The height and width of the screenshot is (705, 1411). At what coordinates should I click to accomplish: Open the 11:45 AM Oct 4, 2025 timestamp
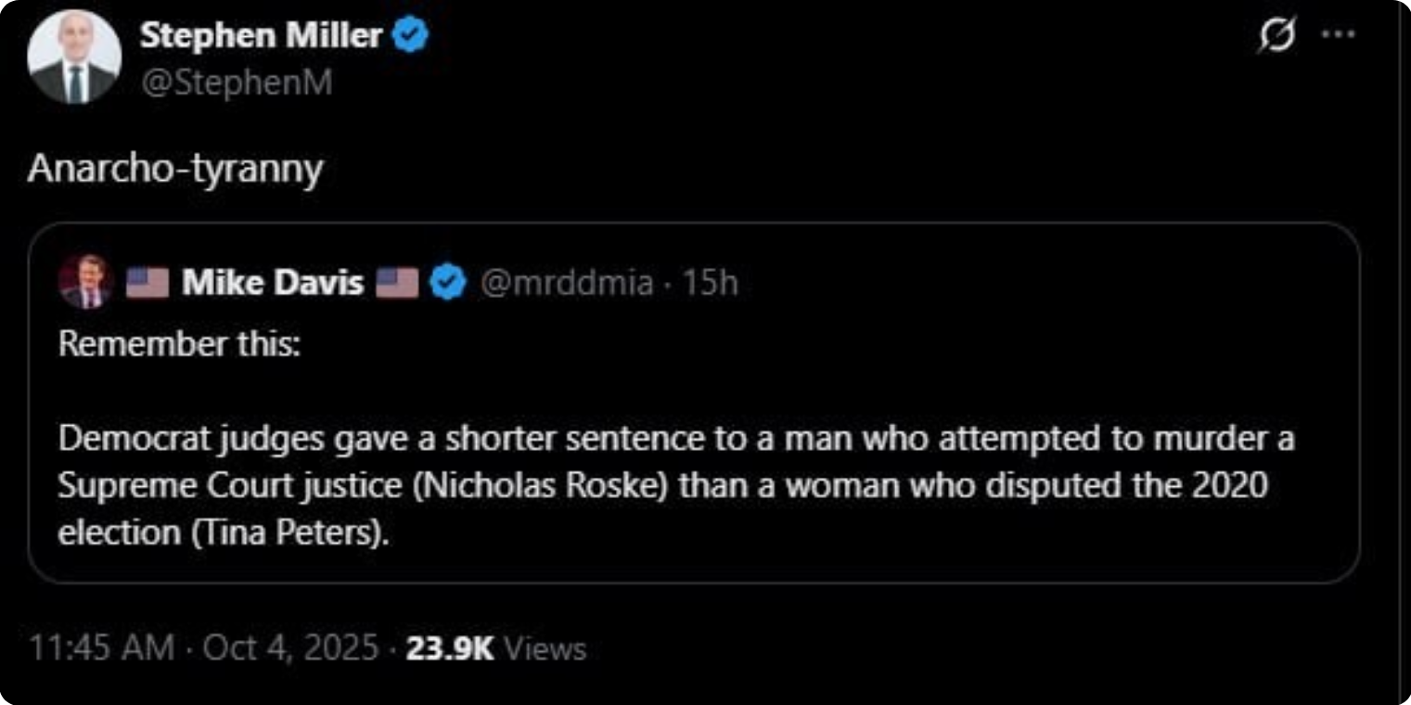coord(203,647)
